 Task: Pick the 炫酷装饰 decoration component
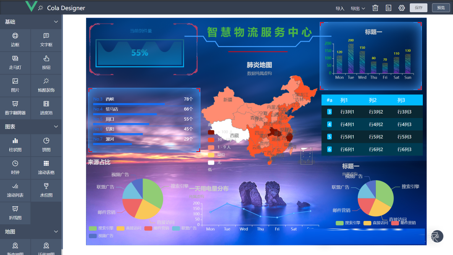click(x=46, y=85)
